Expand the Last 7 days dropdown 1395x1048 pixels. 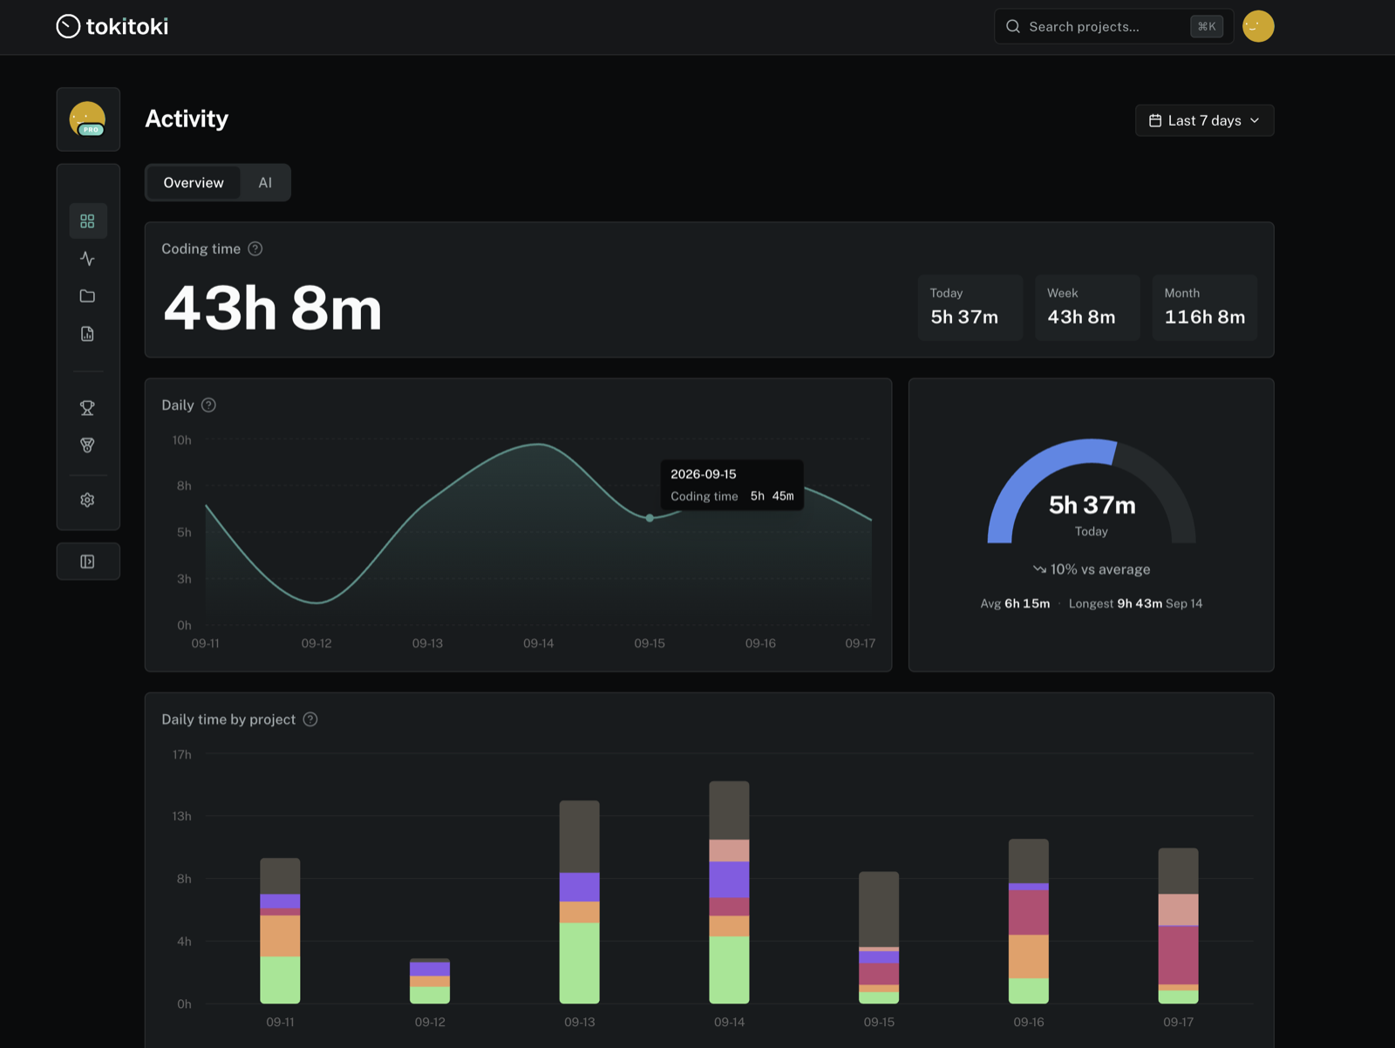tap(1204, 120)
